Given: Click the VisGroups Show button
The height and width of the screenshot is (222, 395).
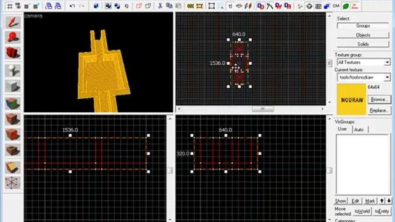Looking at the screenshot, I should pyautogui.click(x=341, y=201).
